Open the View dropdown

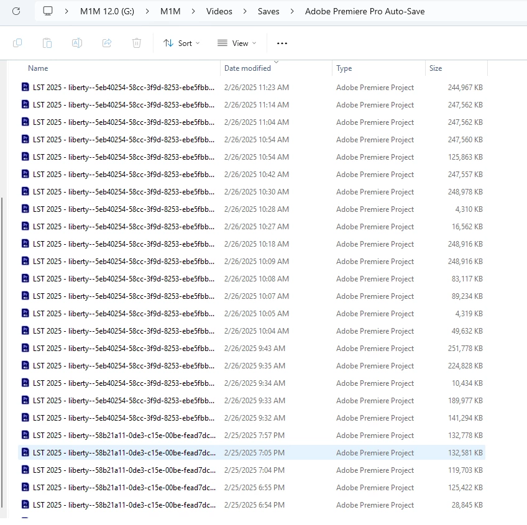pos(237,43)
